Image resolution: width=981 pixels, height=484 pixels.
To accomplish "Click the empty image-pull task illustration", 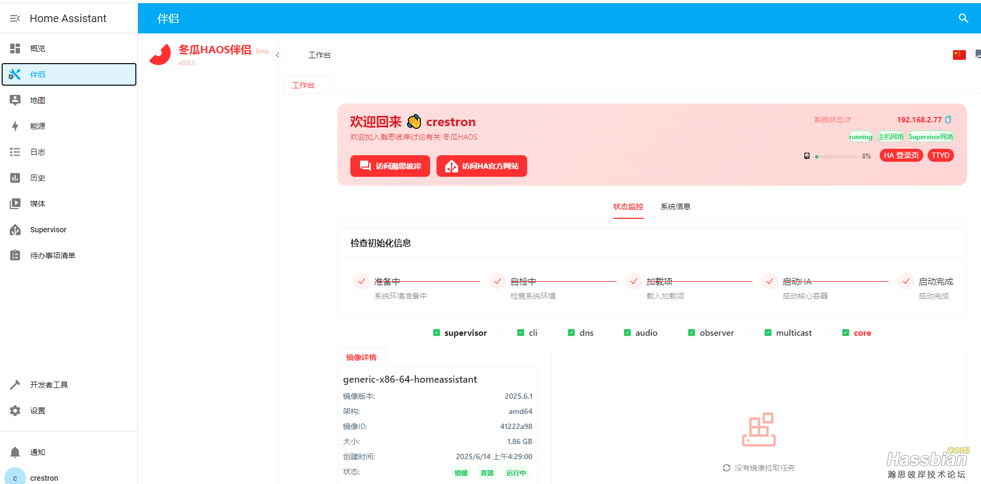I will click(x=759, y=430).
